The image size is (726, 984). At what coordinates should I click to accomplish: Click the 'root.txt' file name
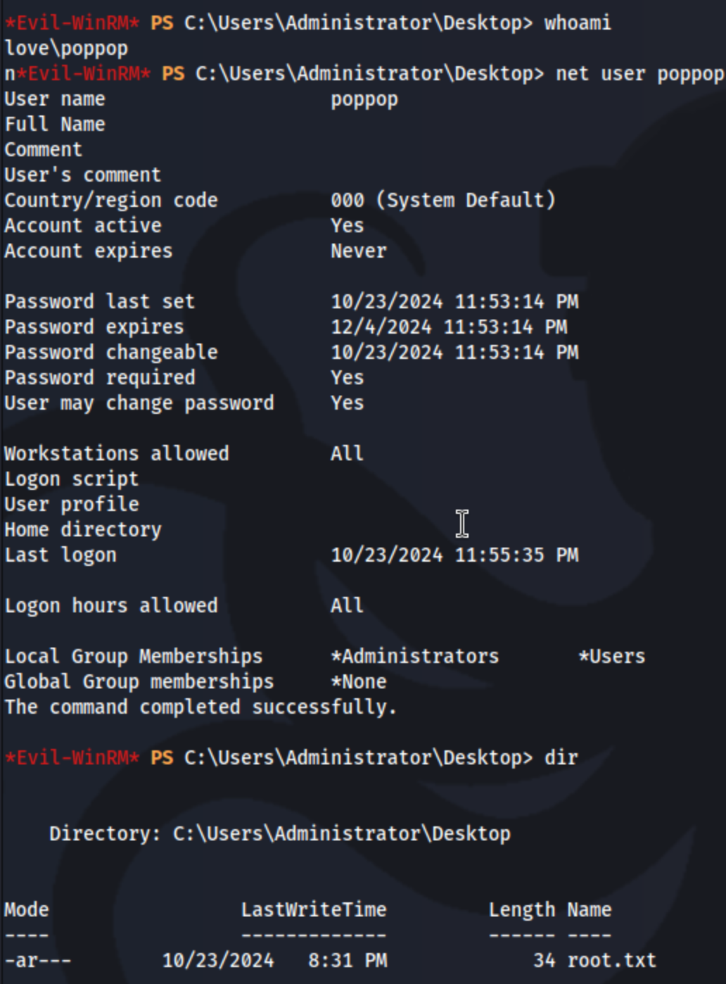tap(612, 960)
